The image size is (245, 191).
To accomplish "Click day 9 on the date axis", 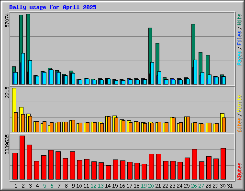I will 73,186.
